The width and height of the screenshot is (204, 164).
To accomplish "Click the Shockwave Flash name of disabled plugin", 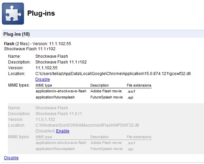I will click(52, 108).
